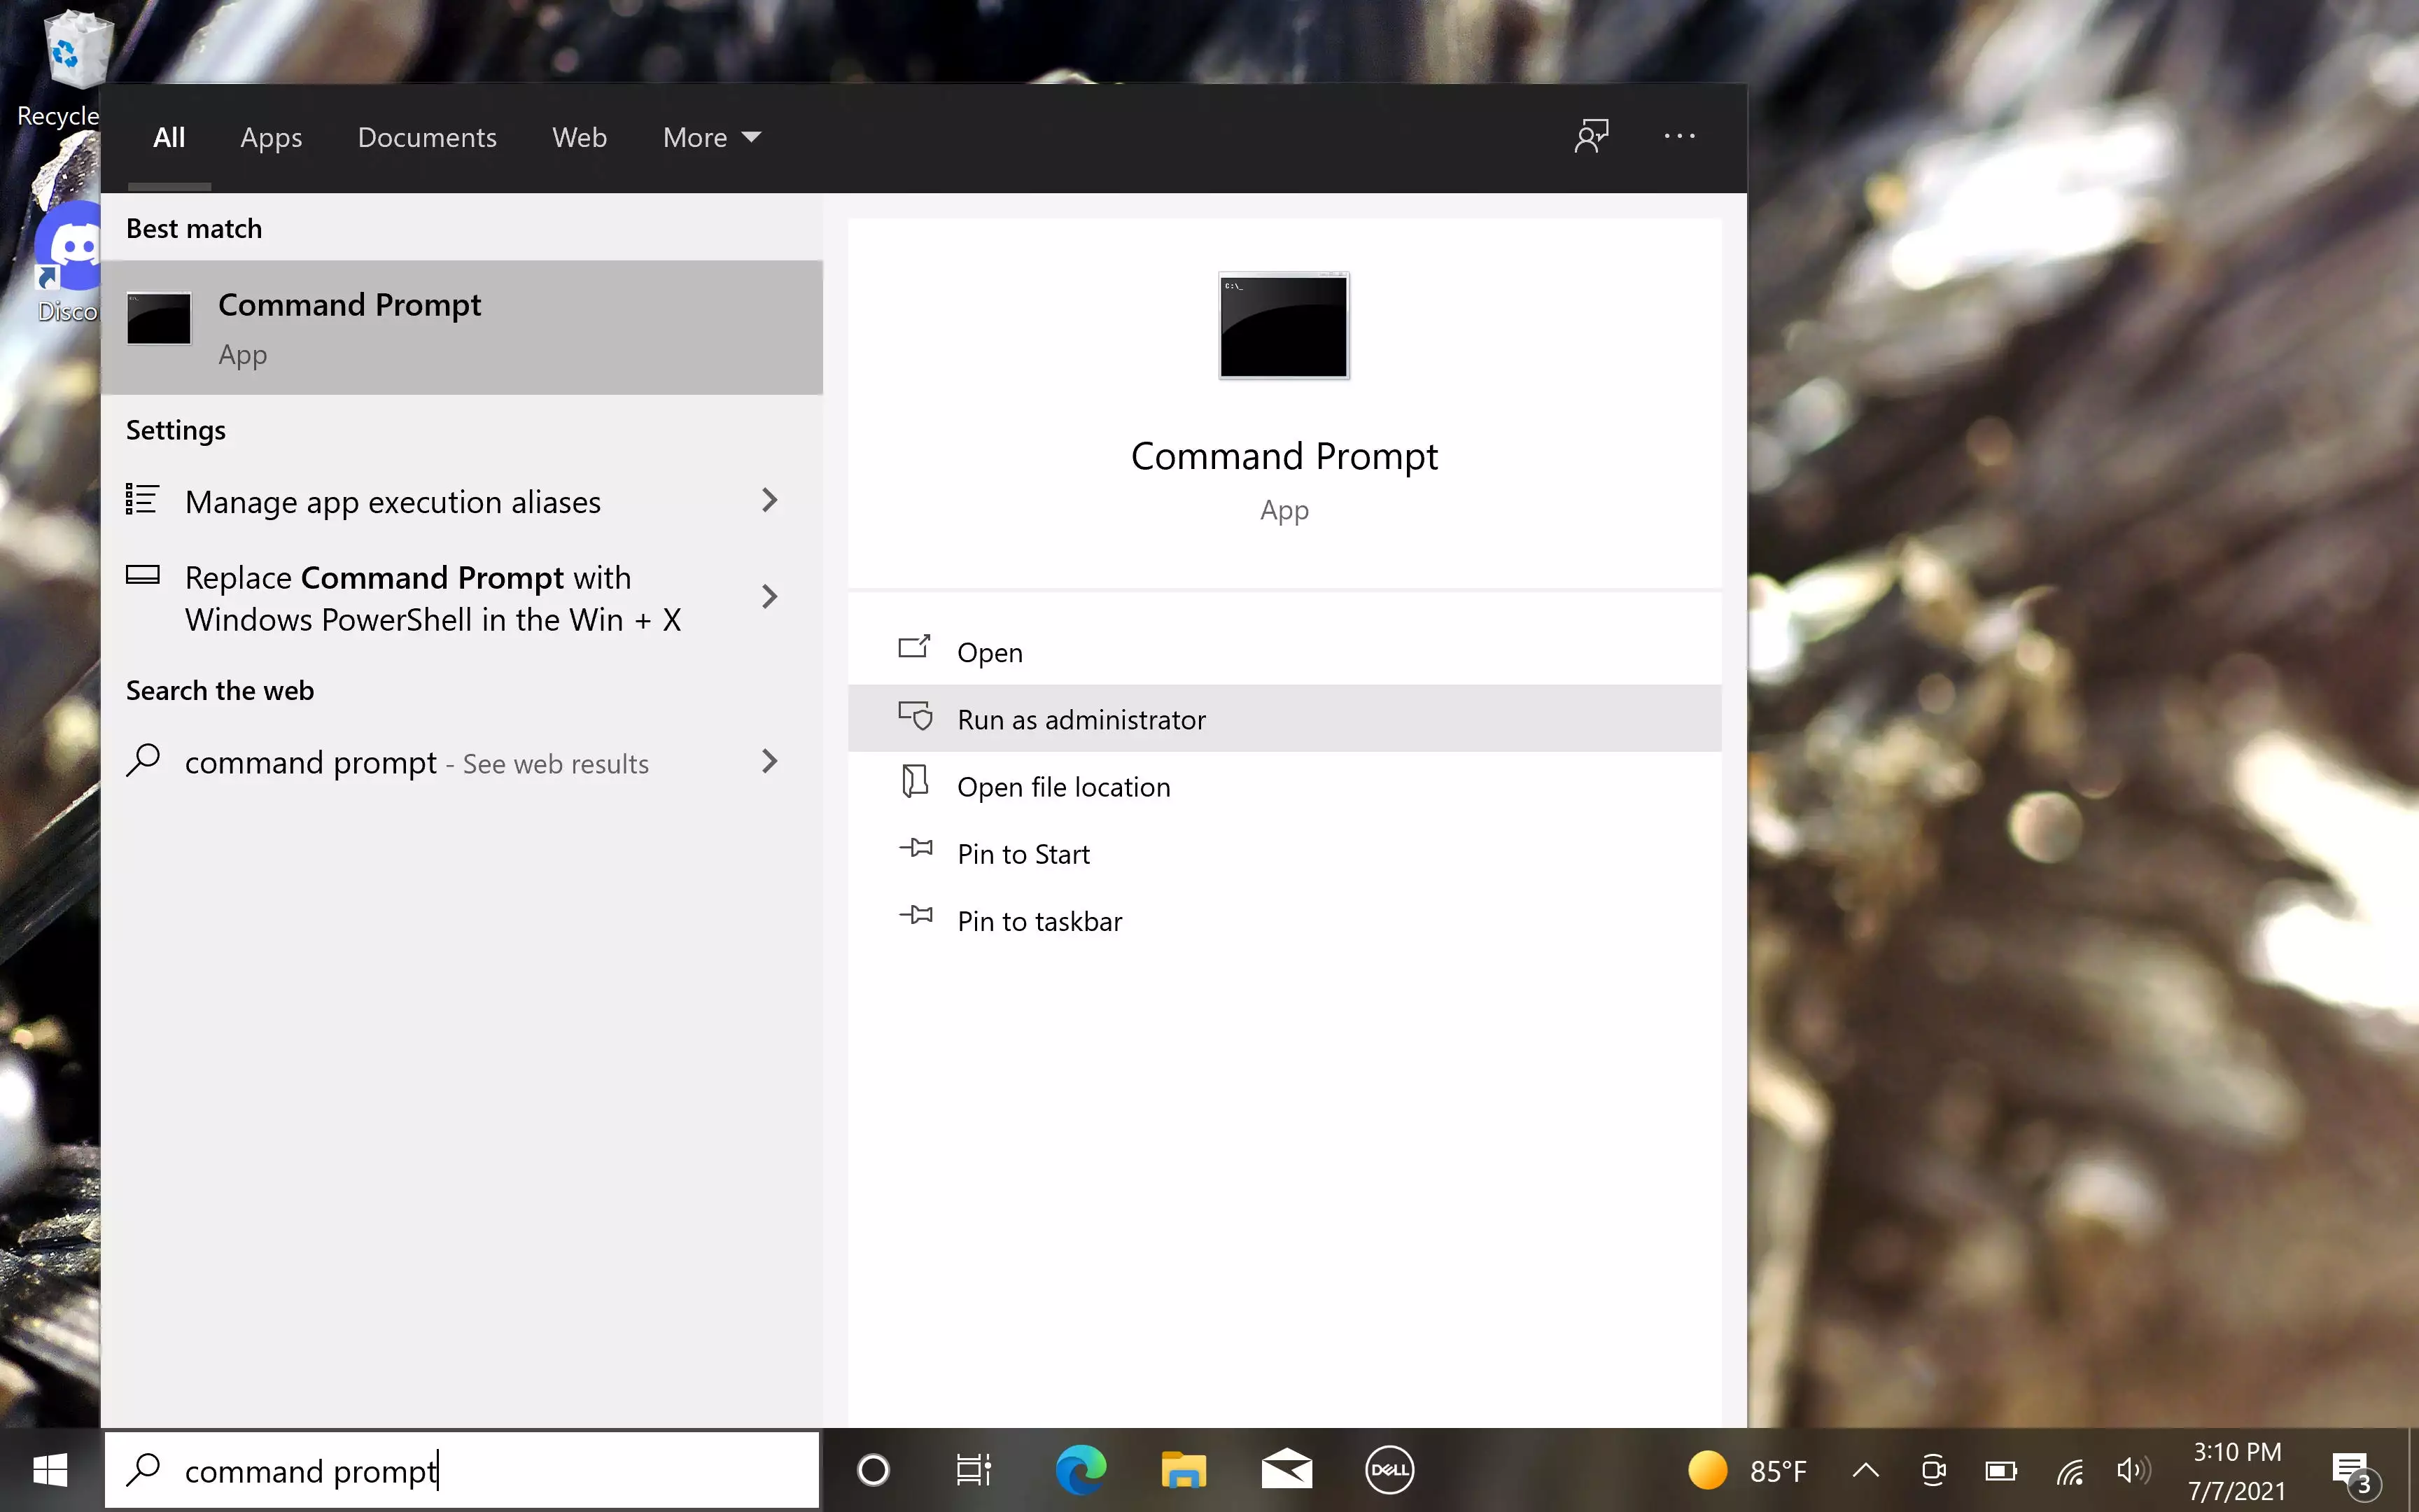This screenshot has height=1512, width=2419.
Task: Open the Mail app taskbar icon
Action: point(1286,1470)
